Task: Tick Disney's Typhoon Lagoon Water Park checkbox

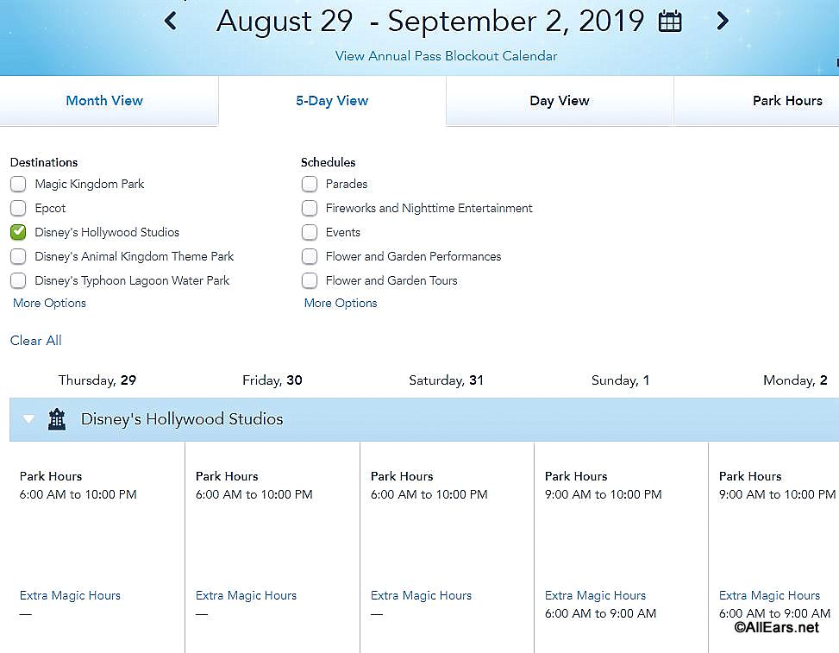Action: [x=18, y=280]
